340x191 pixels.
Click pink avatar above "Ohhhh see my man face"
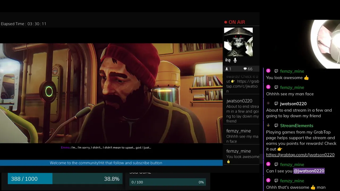[268, 87]
